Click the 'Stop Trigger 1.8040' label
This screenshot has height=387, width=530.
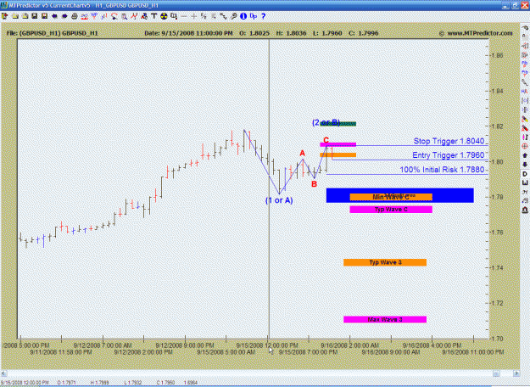(449, 141)
